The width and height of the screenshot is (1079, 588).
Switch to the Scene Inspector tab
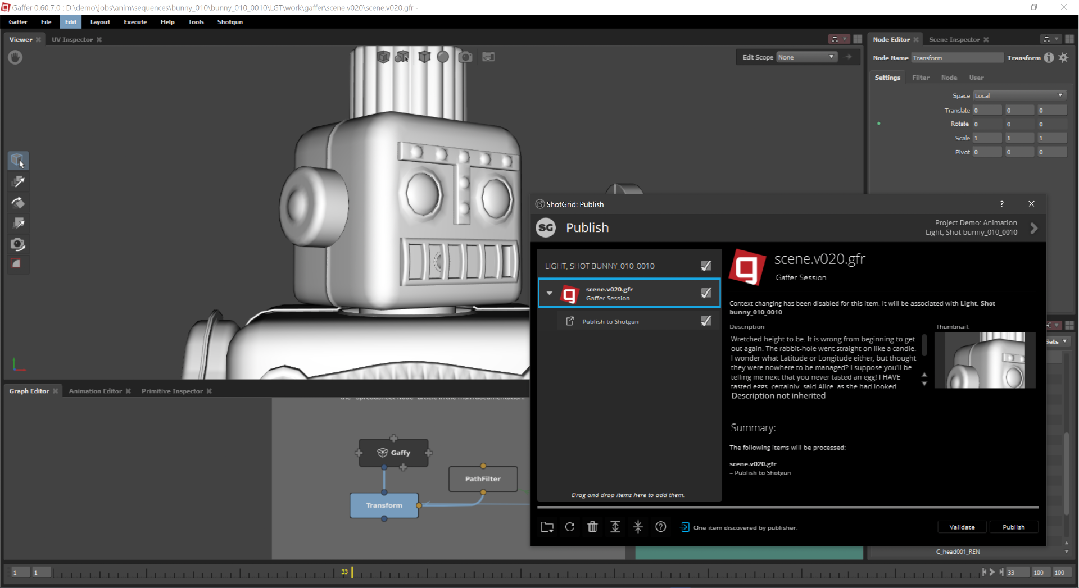[x=954, y=39]
